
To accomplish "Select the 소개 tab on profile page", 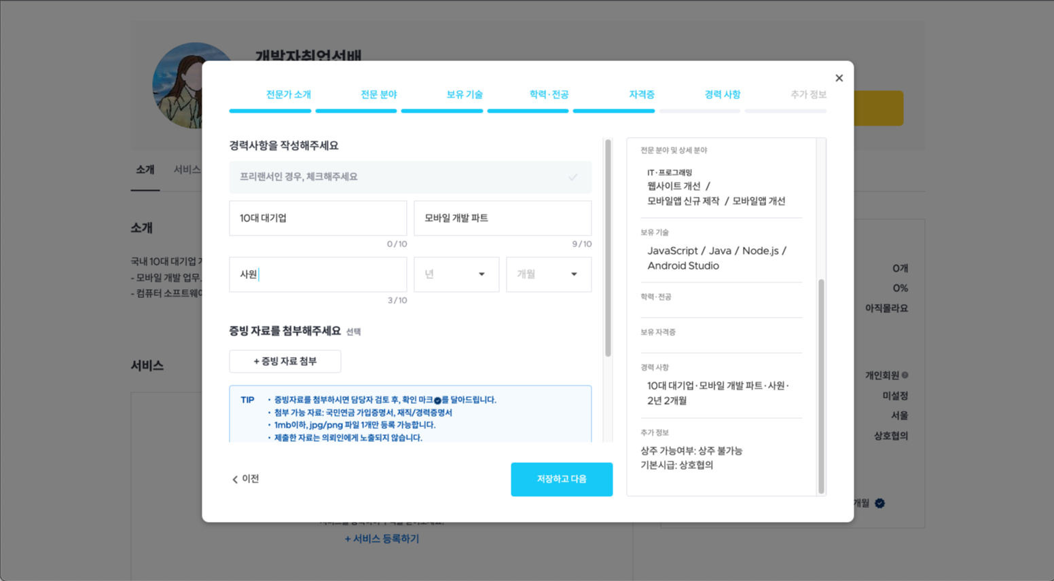I will (x=145, y=170).
